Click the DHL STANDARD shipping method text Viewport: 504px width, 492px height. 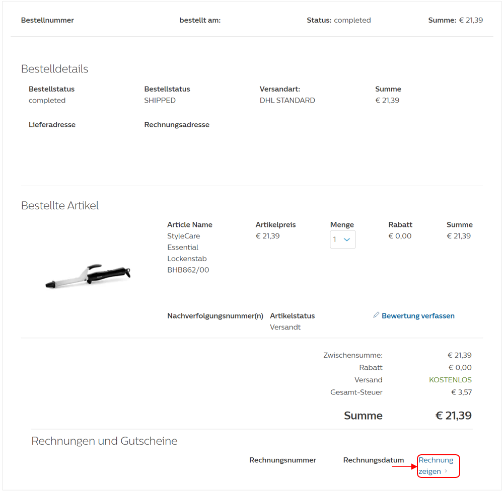coord(287,100)
